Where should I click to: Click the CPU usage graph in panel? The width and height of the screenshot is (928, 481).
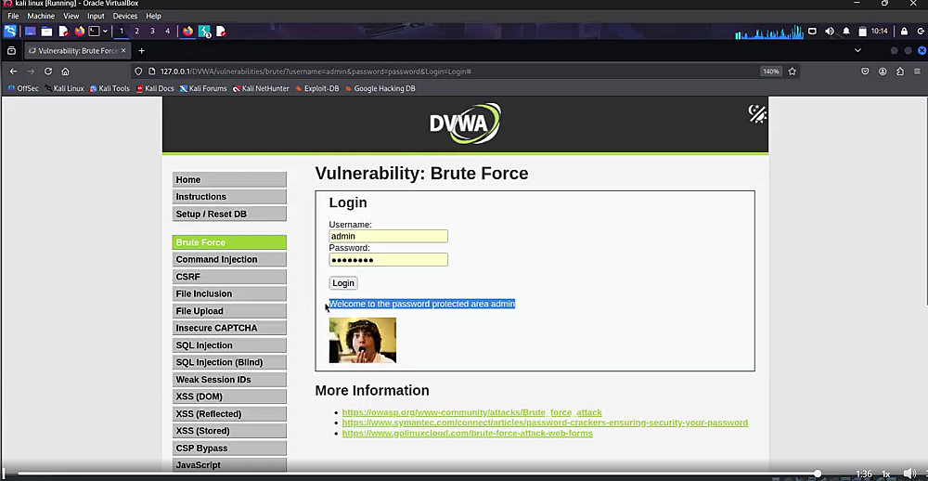(768, 32)
